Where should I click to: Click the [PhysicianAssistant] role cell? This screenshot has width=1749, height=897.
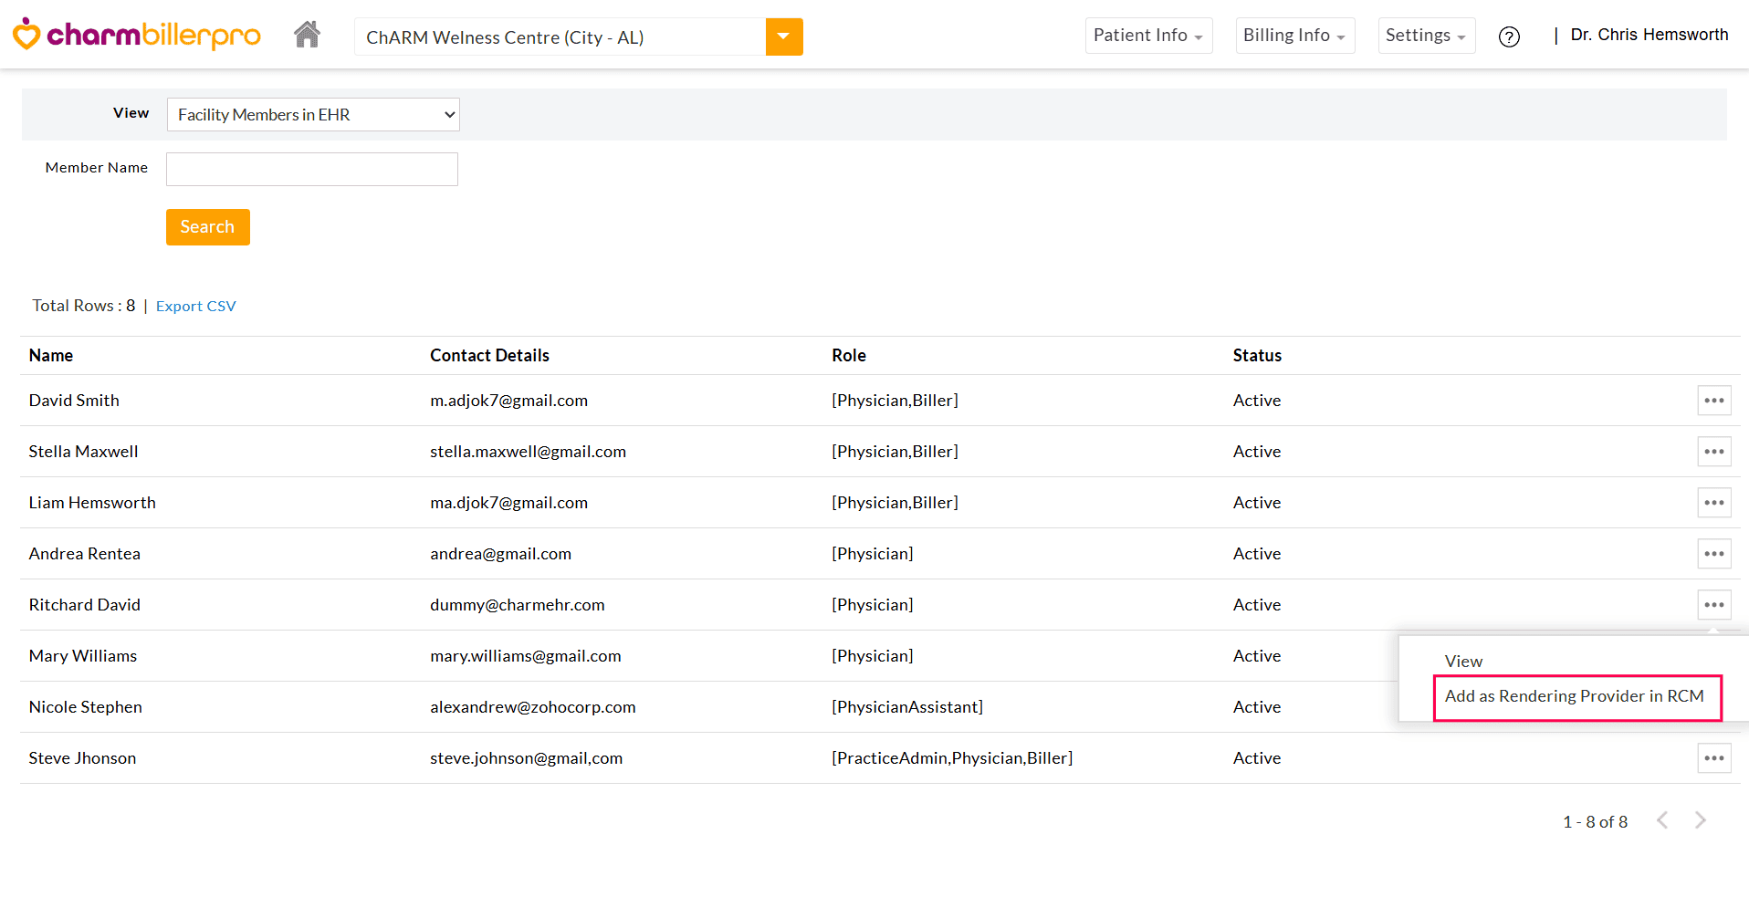[x=907, y=707]
